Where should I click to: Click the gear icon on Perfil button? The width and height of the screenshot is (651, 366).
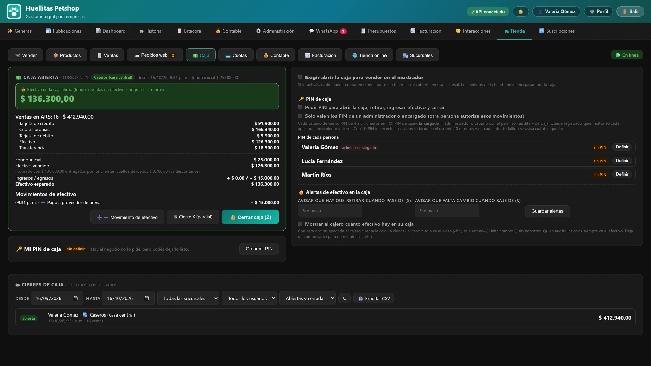coord(592,12)
